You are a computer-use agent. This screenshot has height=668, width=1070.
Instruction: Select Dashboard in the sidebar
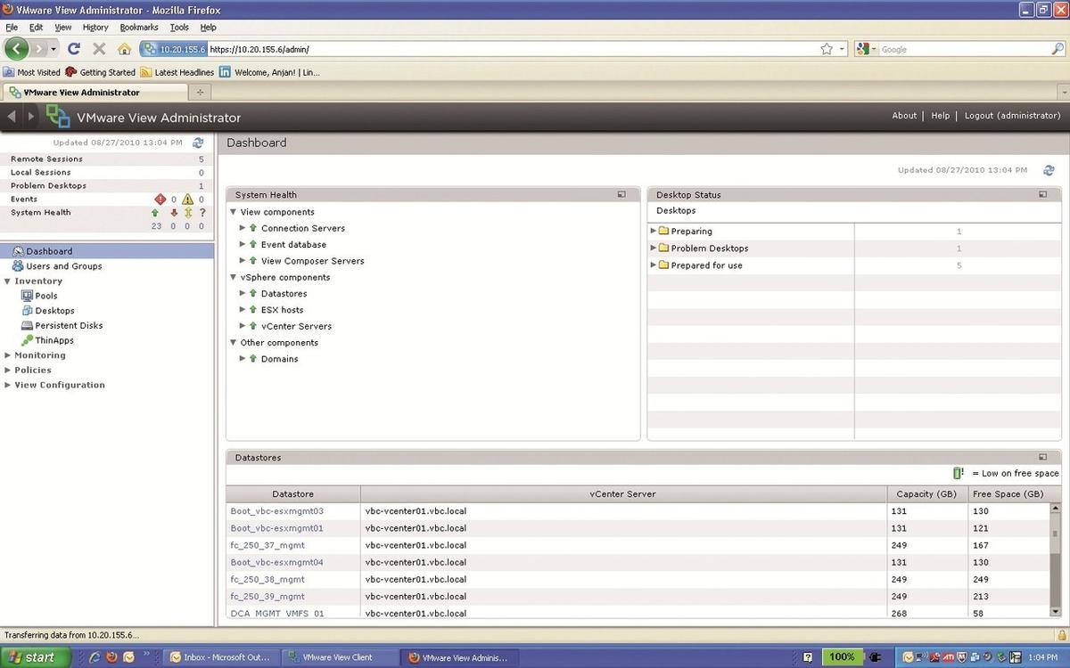[x=107, y=251]
